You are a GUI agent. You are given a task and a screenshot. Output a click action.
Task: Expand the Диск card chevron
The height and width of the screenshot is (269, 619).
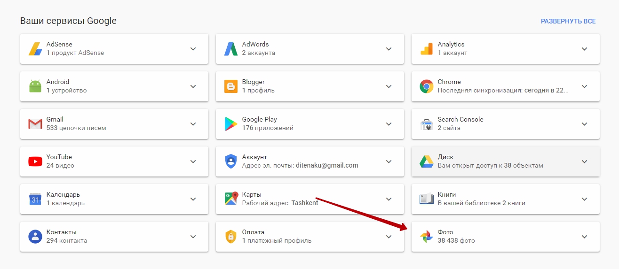pyautogui.click(x=584, y=161)
